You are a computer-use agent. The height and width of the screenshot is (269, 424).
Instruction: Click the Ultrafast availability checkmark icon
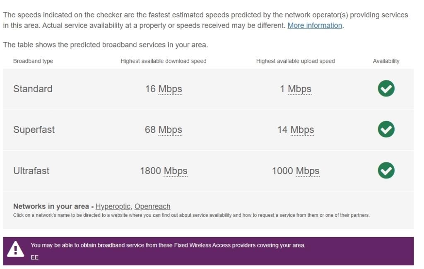pyautogui.click(x=386, y=171)
